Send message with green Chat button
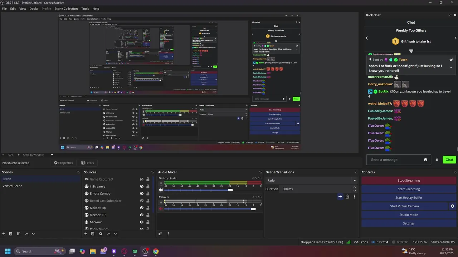Viewport: 458px width, 257px height. click(449, 160)
